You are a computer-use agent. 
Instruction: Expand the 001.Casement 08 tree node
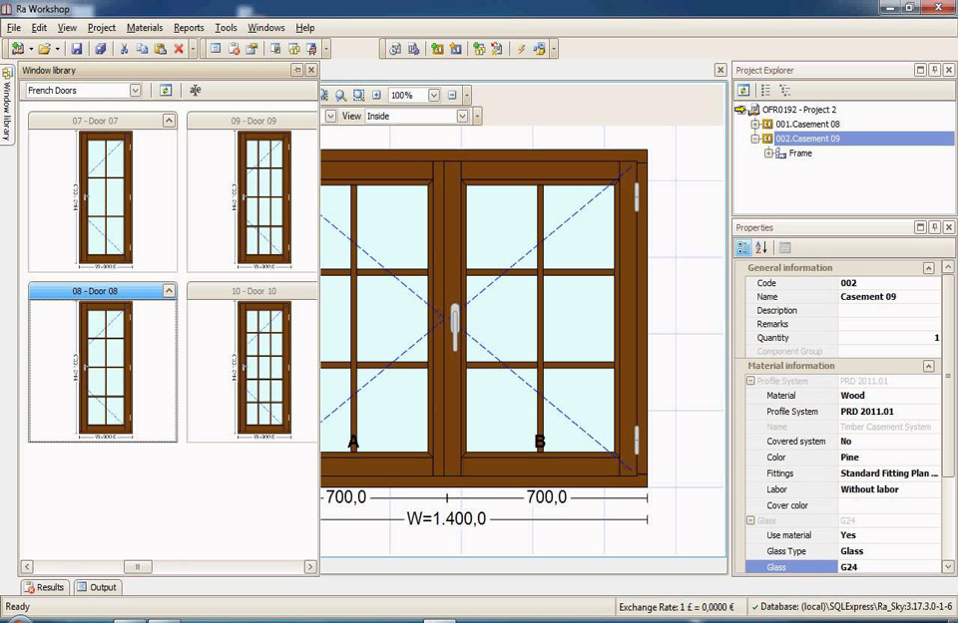point(755,124)
